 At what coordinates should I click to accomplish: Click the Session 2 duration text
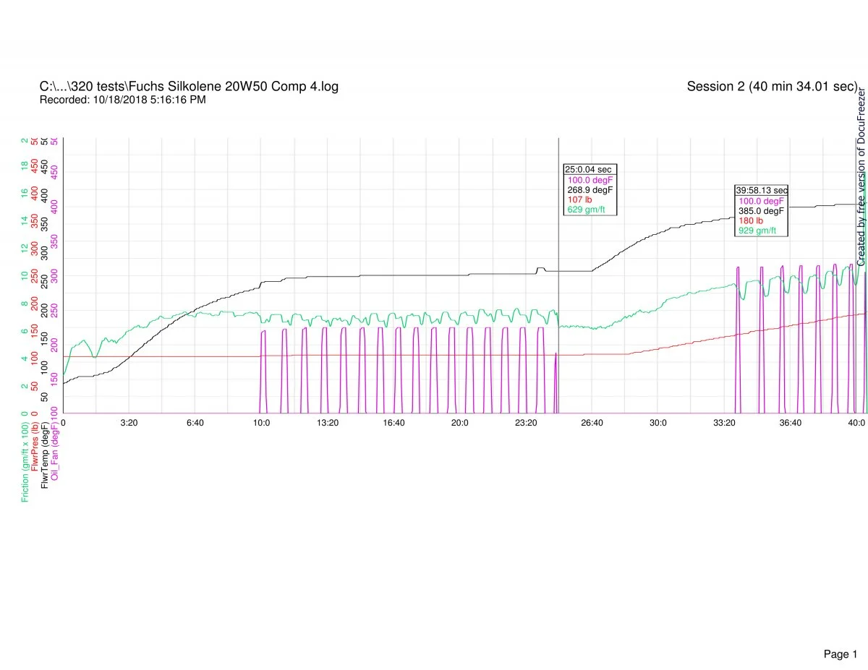click(772, 87)
